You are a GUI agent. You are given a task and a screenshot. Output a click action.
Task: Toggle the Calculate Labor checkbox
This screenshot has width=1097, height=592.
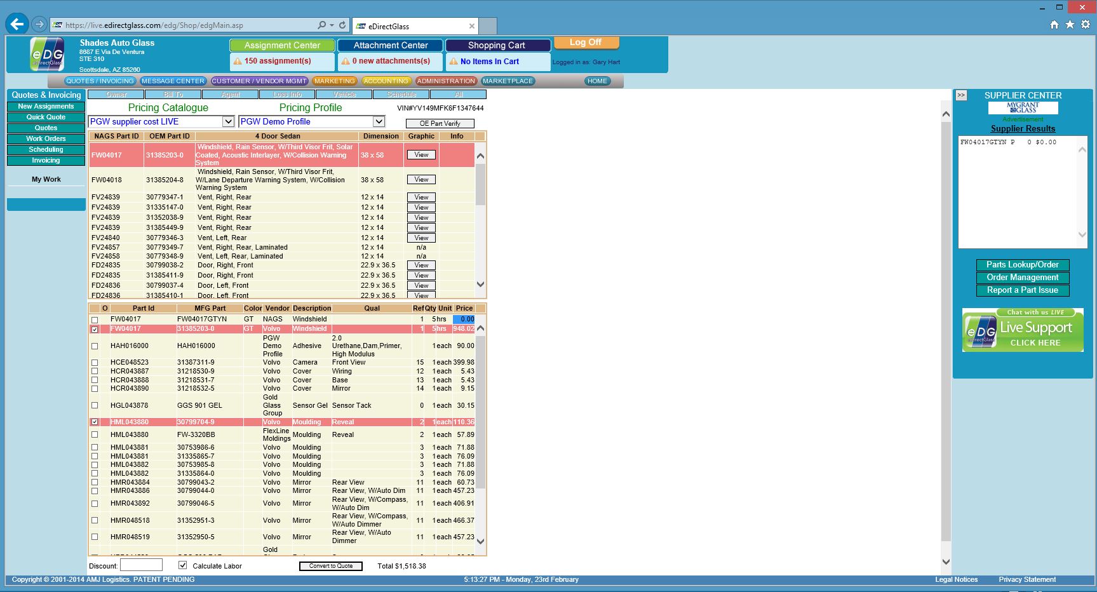tap(183, 565)
